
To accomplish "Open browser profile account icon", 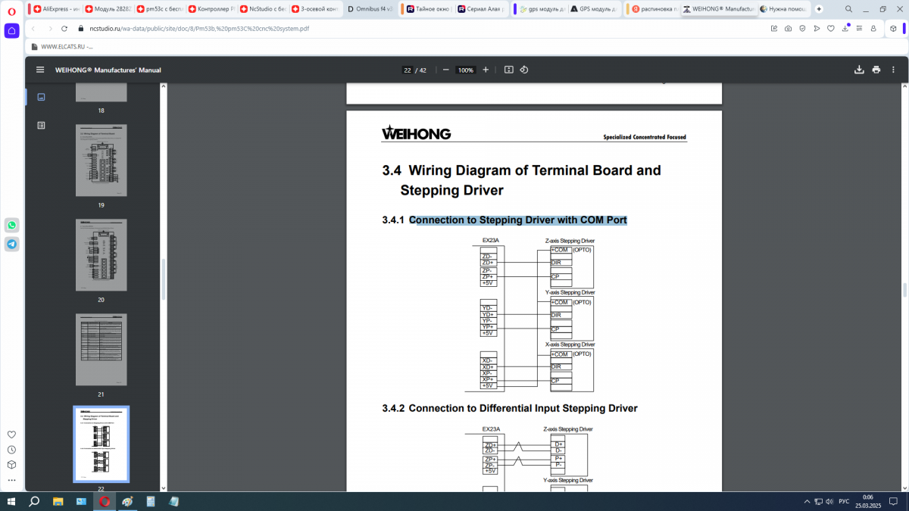I will coord(873,28).
